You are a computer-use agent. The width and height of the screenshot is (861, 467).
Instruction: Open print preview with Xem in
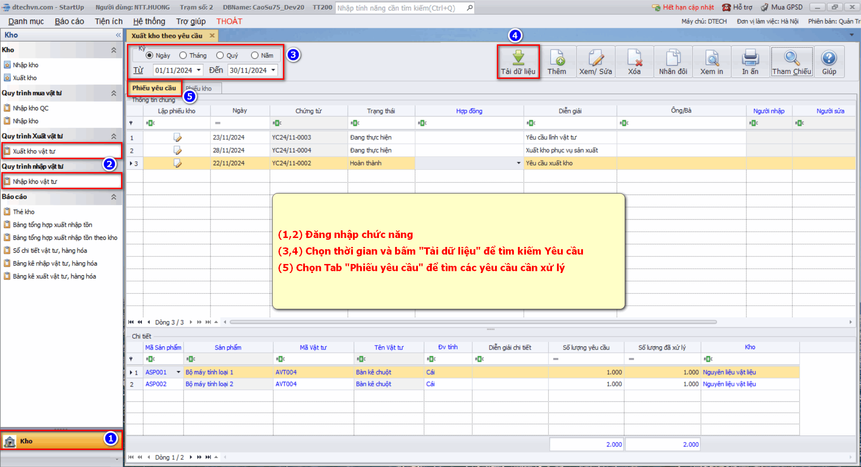(x=712, y=58)
